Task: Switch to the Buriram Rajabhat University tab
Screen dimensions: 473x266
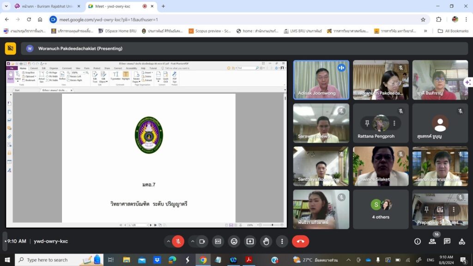Action: pyautogui.click(x=48, y=6)
